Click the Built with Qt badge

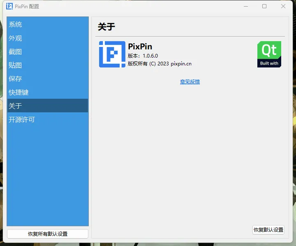point(269,54)
